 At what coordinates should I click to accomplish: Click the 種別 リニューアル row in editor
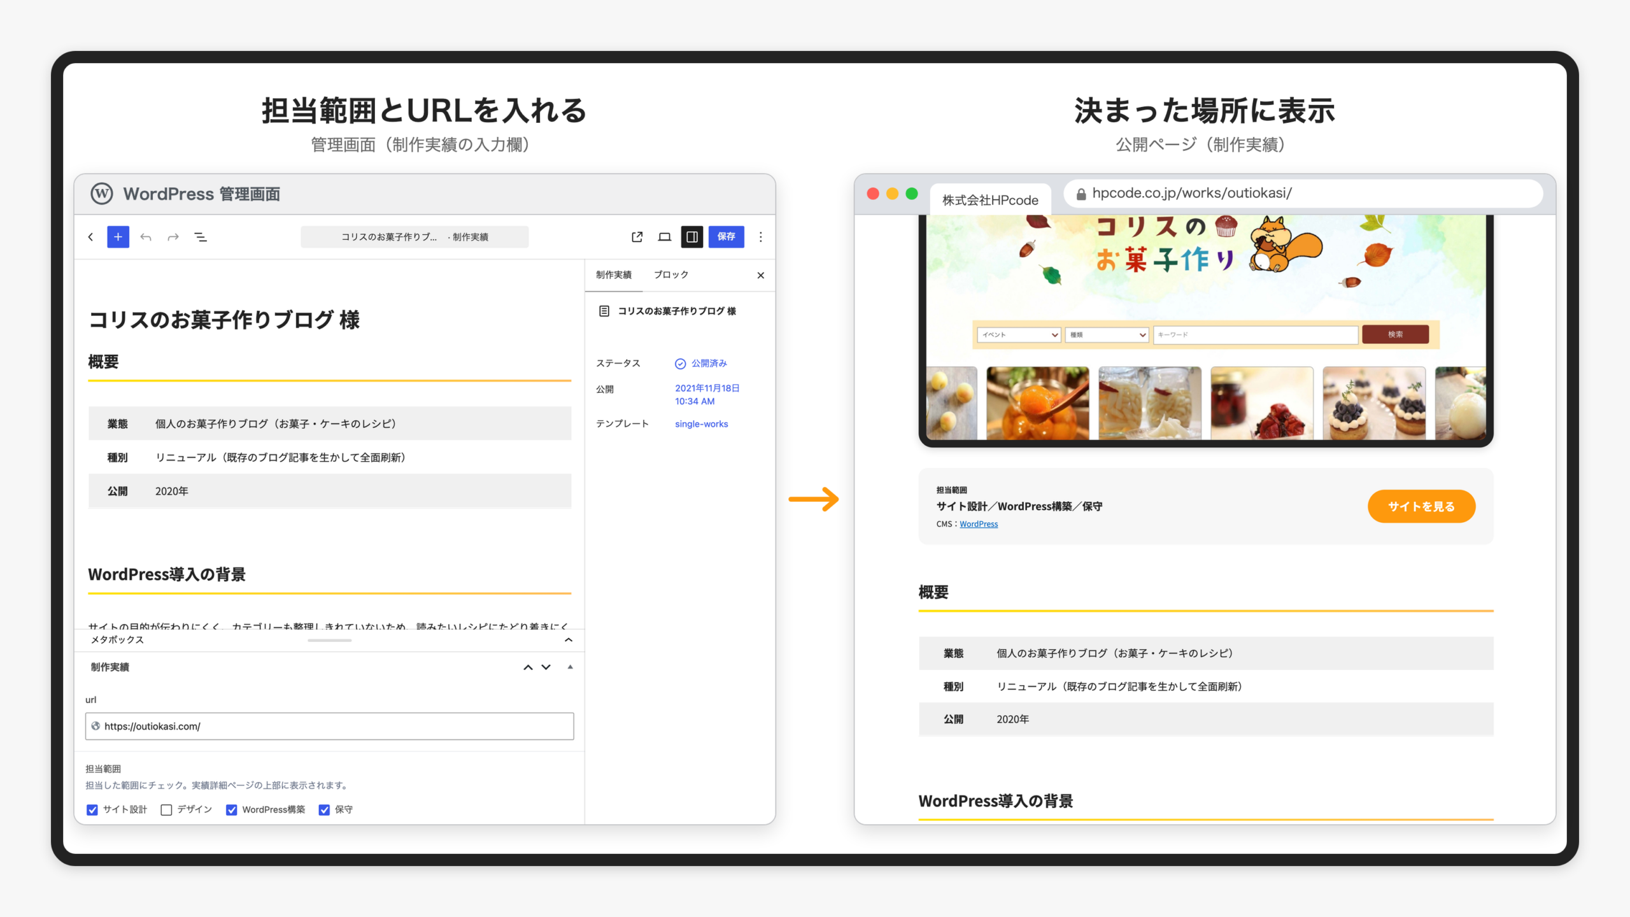(329, 457)
